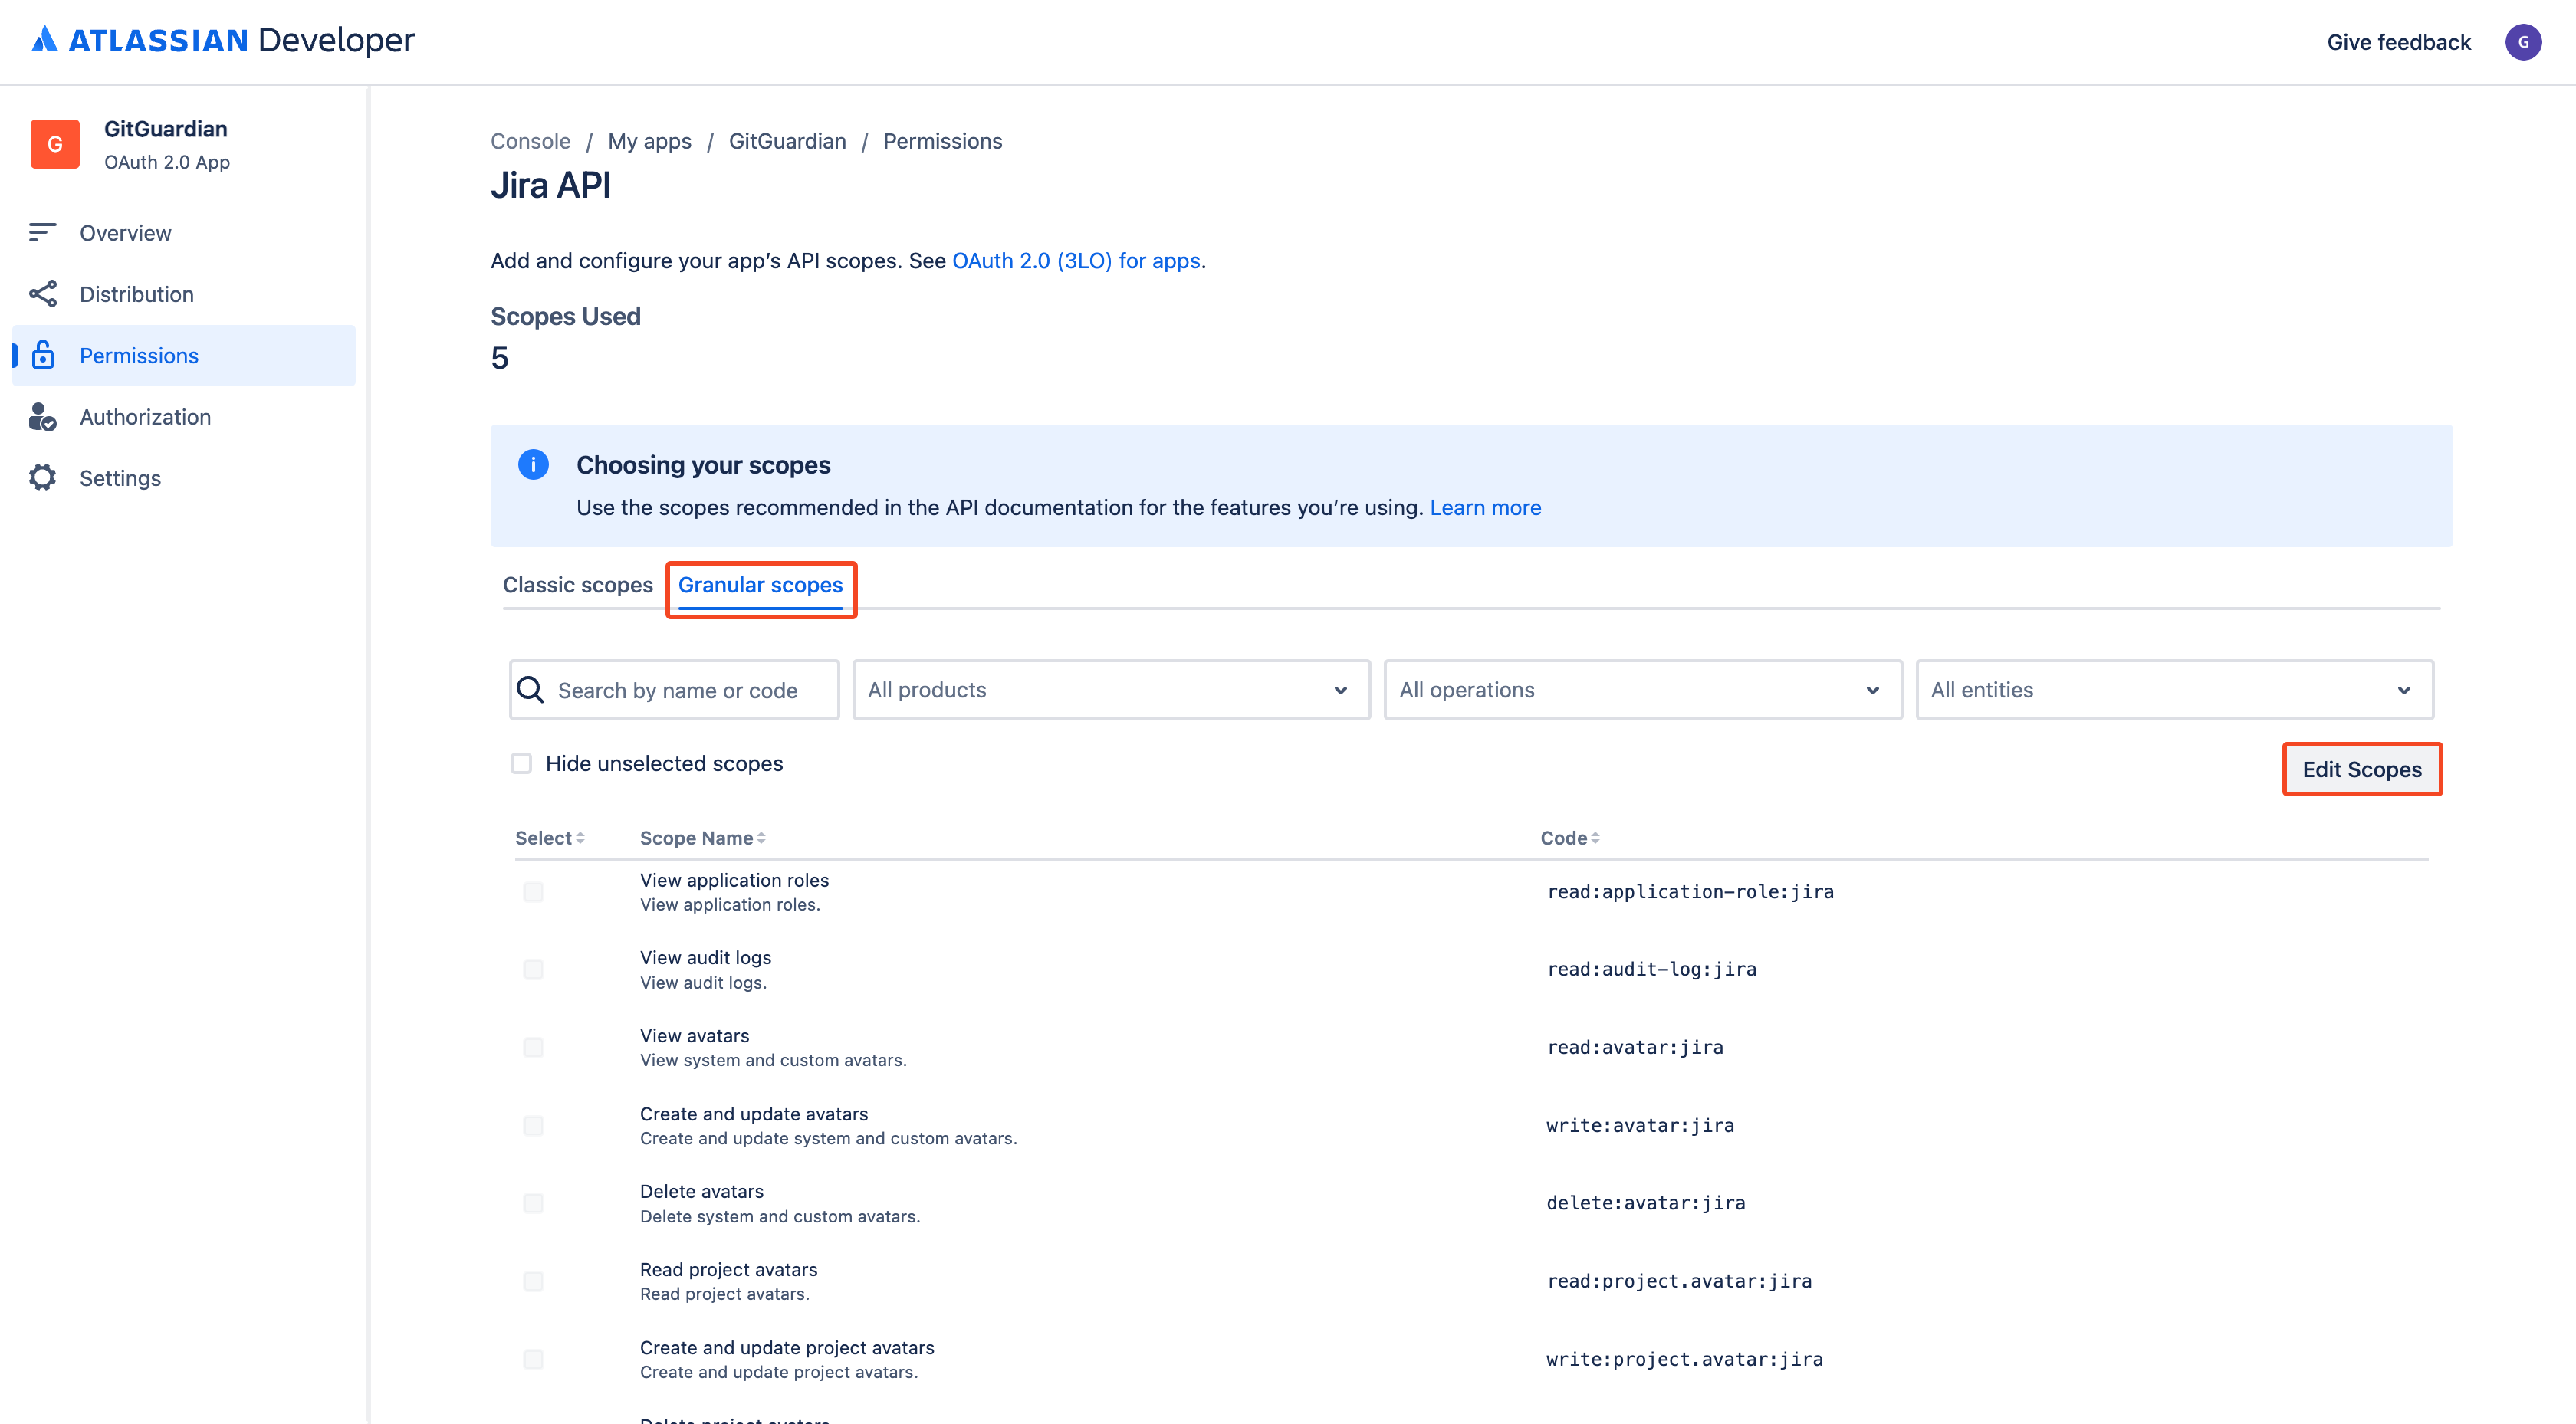Image resolution: width=2576 pixels, height=1424 pixels.
Task: Click the Atlassian Developer logo
Action: [x=223, y=40]
